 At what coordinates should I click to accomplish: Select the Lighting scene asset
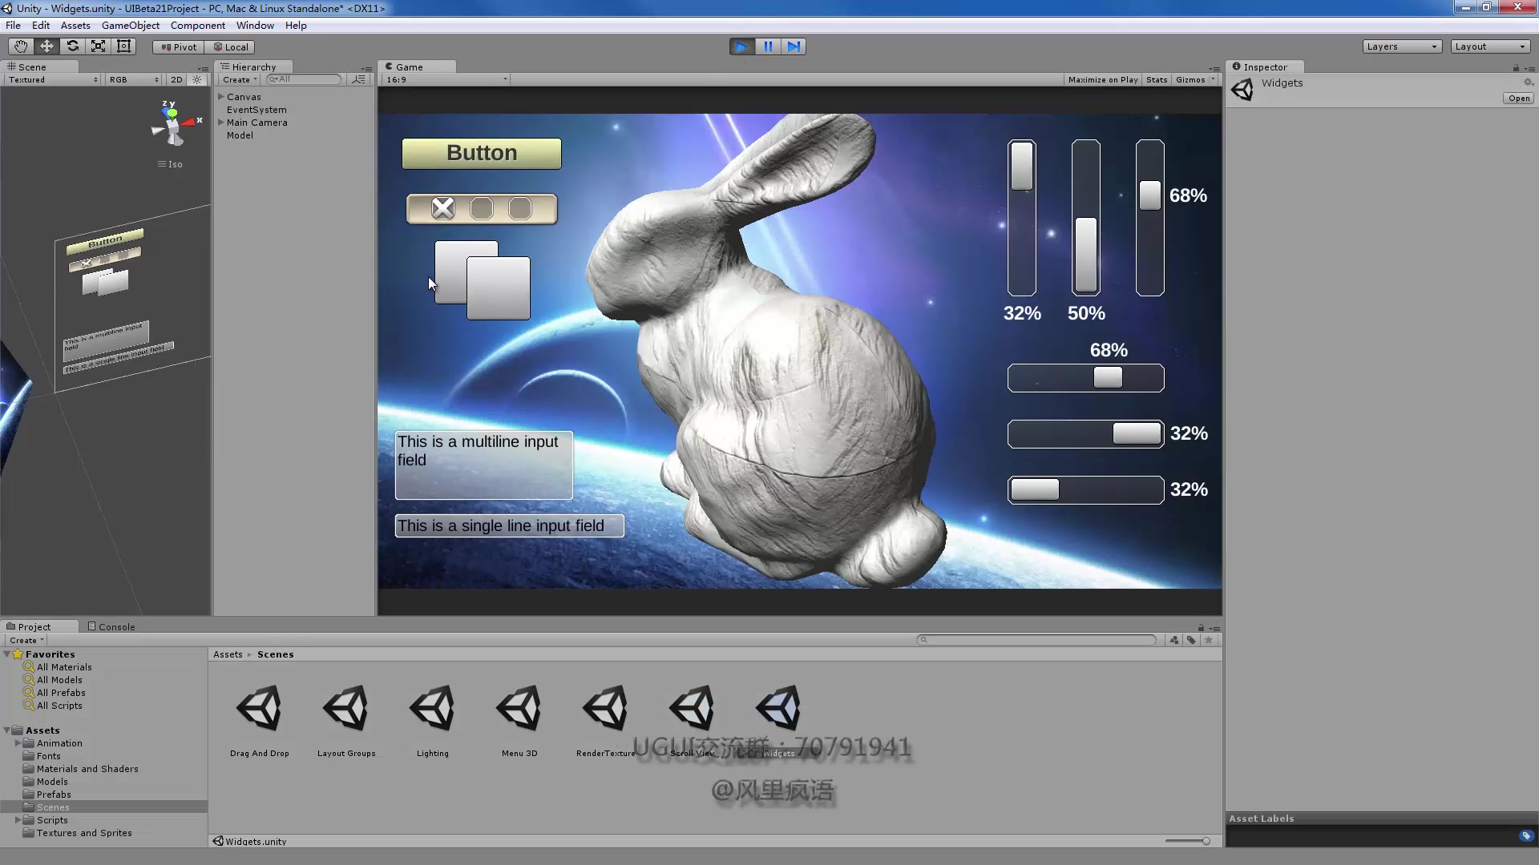click(x=433, y=719)
